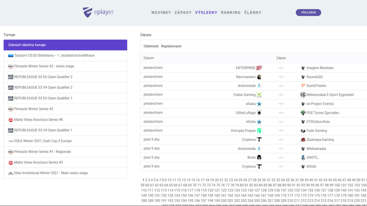Open Pinnacle Winter Series #2 tournament
The height and width of the screenshot is (206, 367).
tap(65, 109)
